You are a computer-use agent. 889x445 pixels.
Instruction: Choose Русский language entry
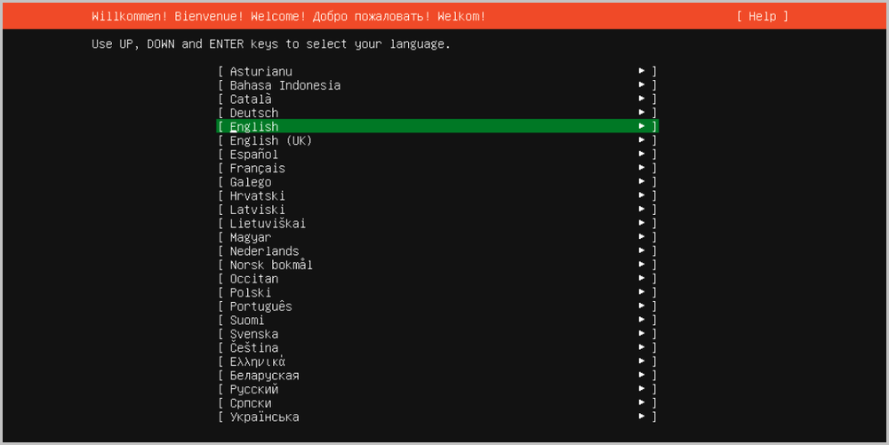click(x=254, y=389)
